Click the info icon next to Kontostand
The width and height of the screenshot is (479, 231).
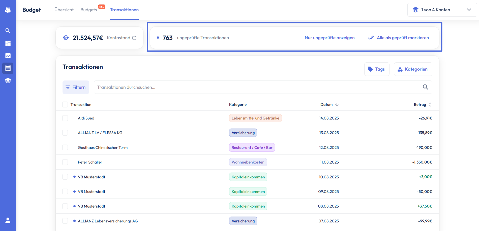pos(134,38)
